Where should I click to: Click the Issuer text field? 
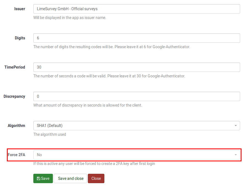coord(137,9)
